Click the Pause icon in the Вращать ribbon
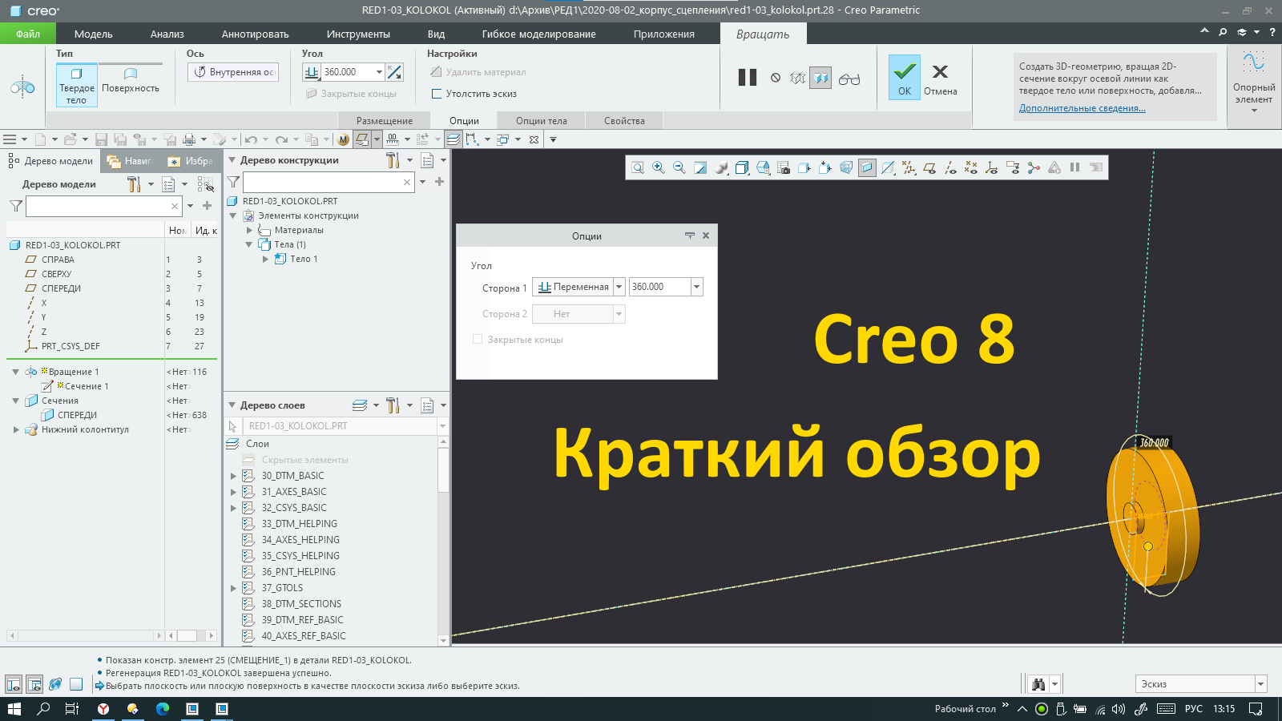 point(747,78)
